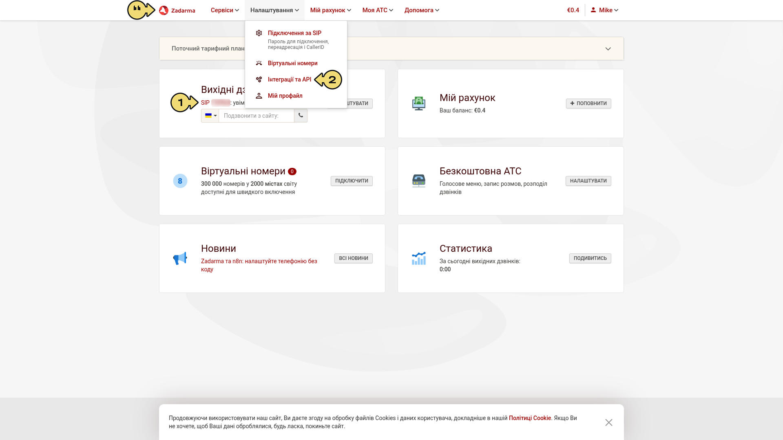Open the Політиці Cookie link

coord(530,418)
